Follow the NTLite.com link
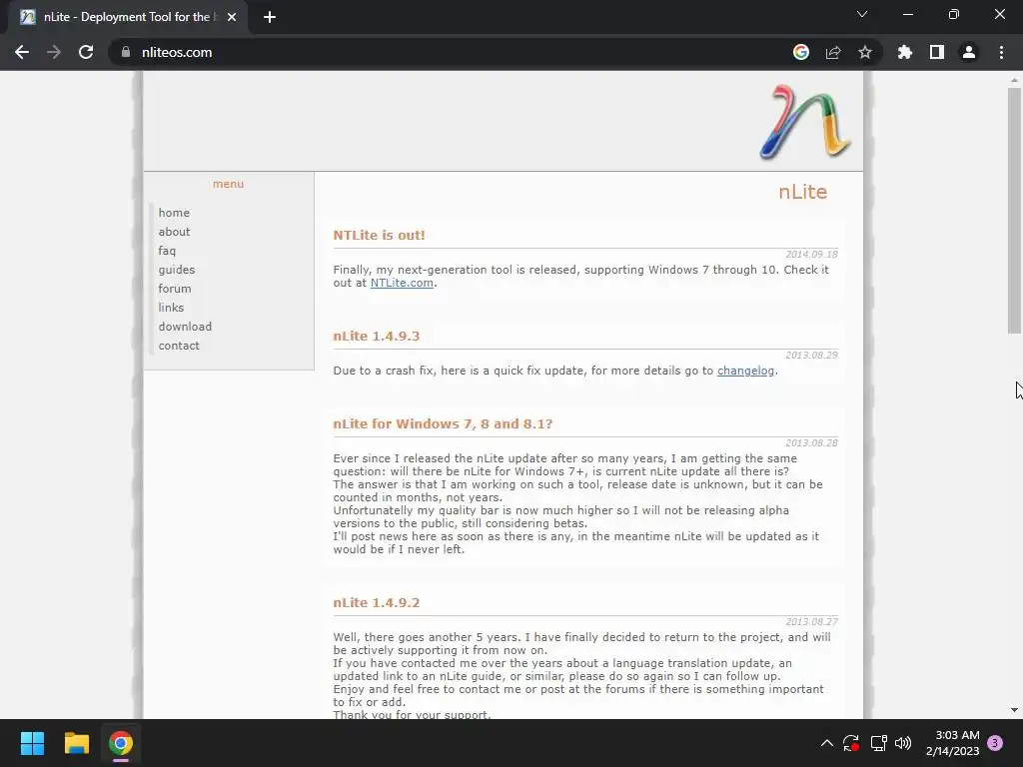Viewport: 1023px width, 767px height. (402, 283)
